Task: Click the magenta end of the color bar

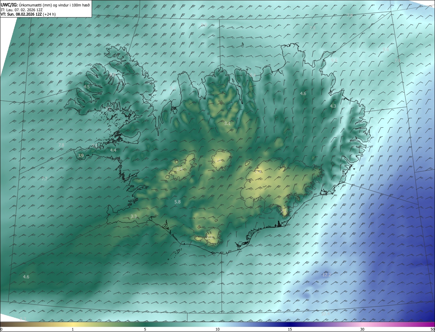Action: pos(431,324)
